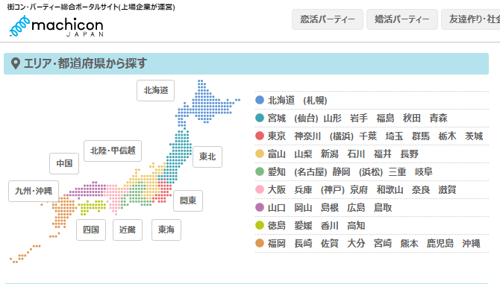Open the (神戸) city link
This screenshot has width=500, height=284.
[333, 190]
